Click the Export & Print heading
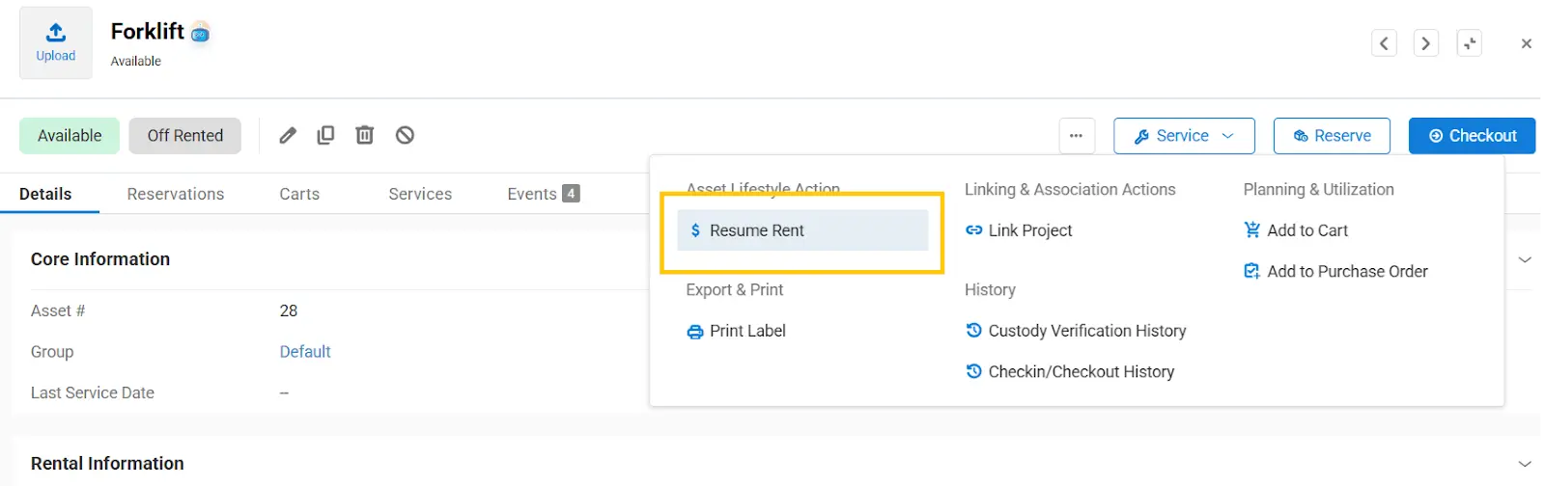The width and height of the screenshot is (1545, 486). tap(735, 290)
